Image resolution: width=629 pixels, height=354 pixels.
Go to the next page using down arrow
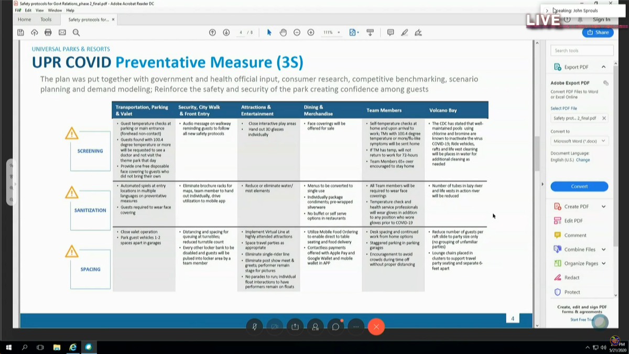[x=226, y=33]
